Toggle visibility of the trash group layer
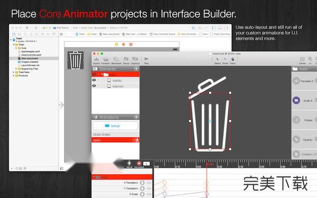 [x=94, y=74]
